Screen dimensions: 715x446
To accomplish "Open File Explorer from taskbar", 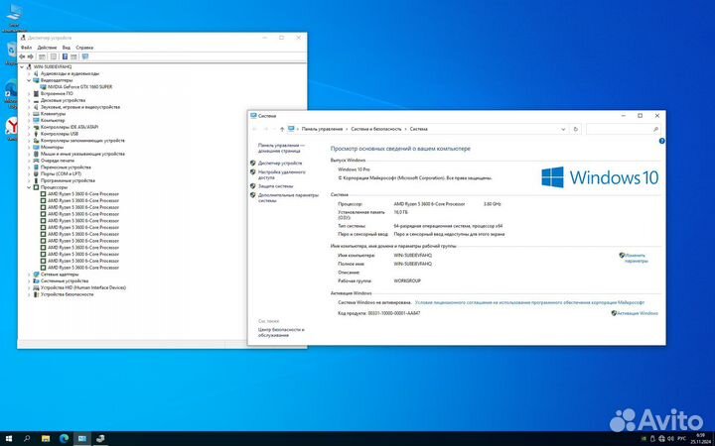I will point(46,439).
